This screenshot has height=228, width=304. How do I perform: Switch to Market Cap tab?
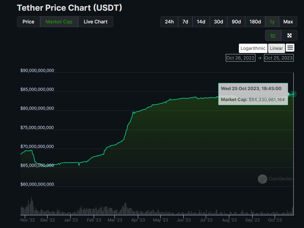click(x=59, y=22)
